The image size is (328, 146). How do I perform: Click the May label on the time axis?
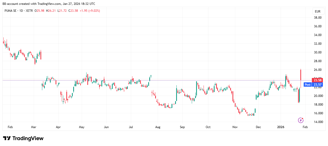[x=82, y=127]
